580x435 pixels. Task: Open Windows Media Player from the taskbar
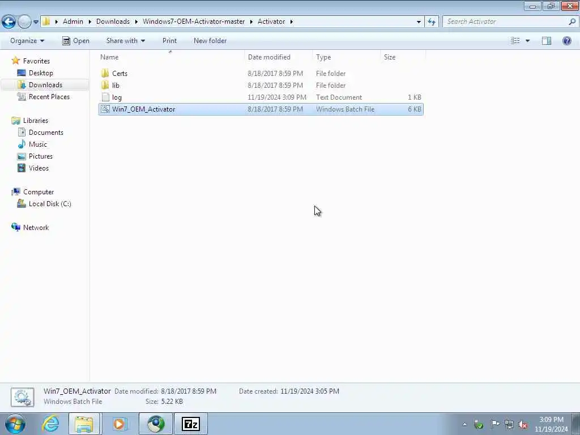pyautogui.click(x=120, y=424)
